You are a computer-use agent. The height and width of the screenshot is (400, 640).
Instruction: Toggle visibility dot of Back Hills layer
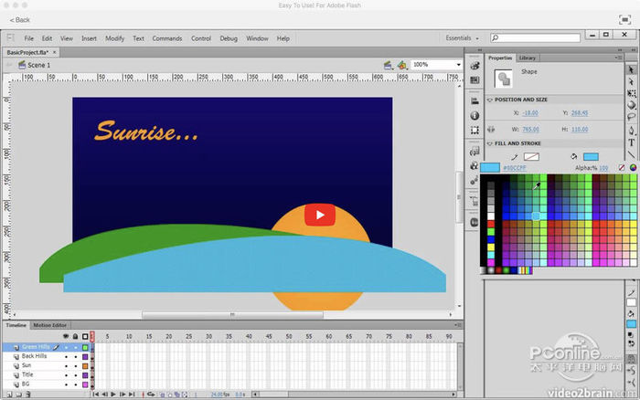(x=66, y=356)
